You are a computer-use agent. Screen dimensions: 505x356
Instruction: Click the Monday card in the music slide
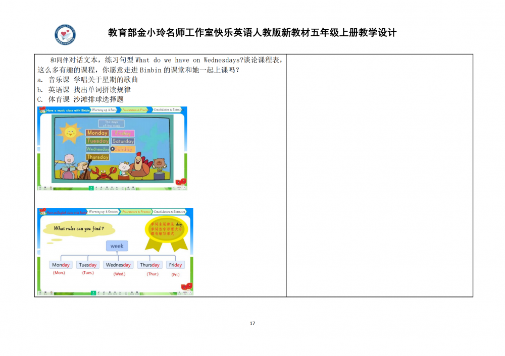97,133
